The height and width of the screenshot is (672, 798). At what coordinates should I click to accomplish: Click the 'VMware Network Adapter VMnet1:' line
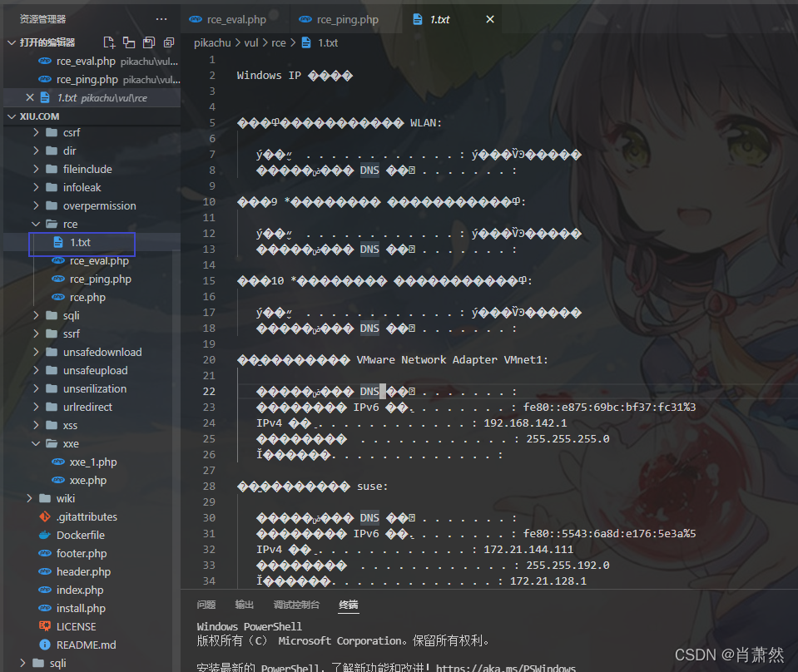coord(452,359)
